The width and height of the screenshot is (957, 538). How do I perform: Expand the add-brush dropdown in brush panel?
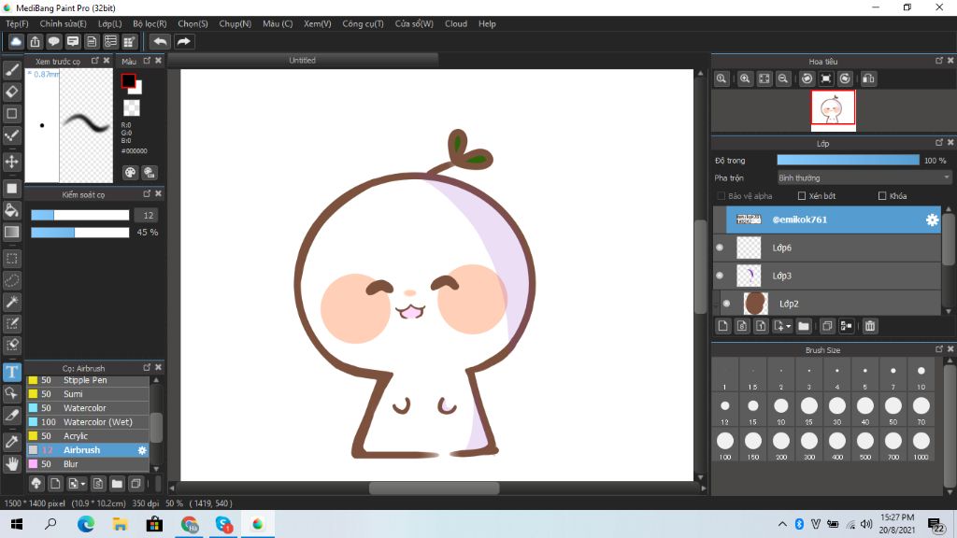84,484
